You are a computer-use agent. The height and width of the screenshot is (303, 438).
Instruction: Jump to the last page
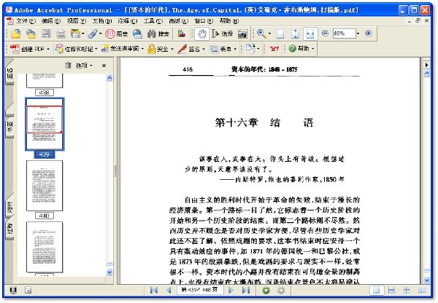point(246,291)
